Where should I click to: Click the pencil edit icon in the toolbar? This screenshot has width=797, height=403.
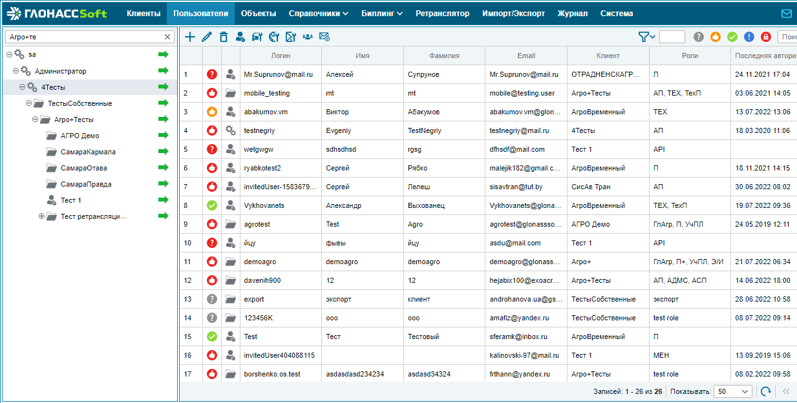click(207, 37)
